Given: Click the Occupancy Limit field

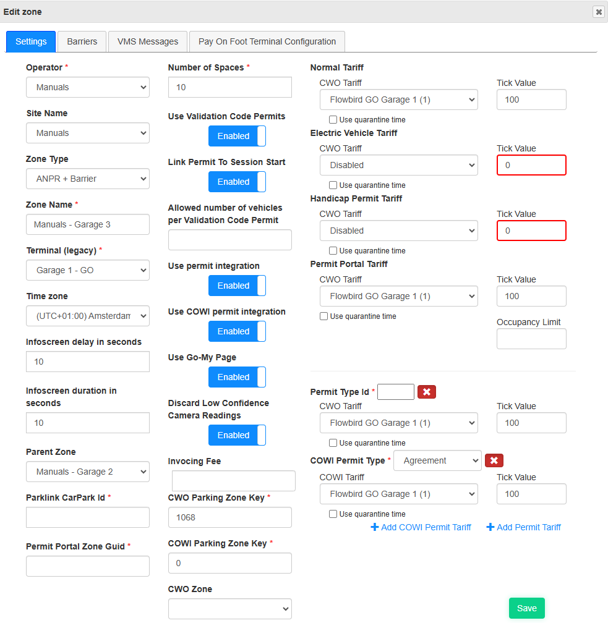Looking at the screenshot, I should [531, 339].
